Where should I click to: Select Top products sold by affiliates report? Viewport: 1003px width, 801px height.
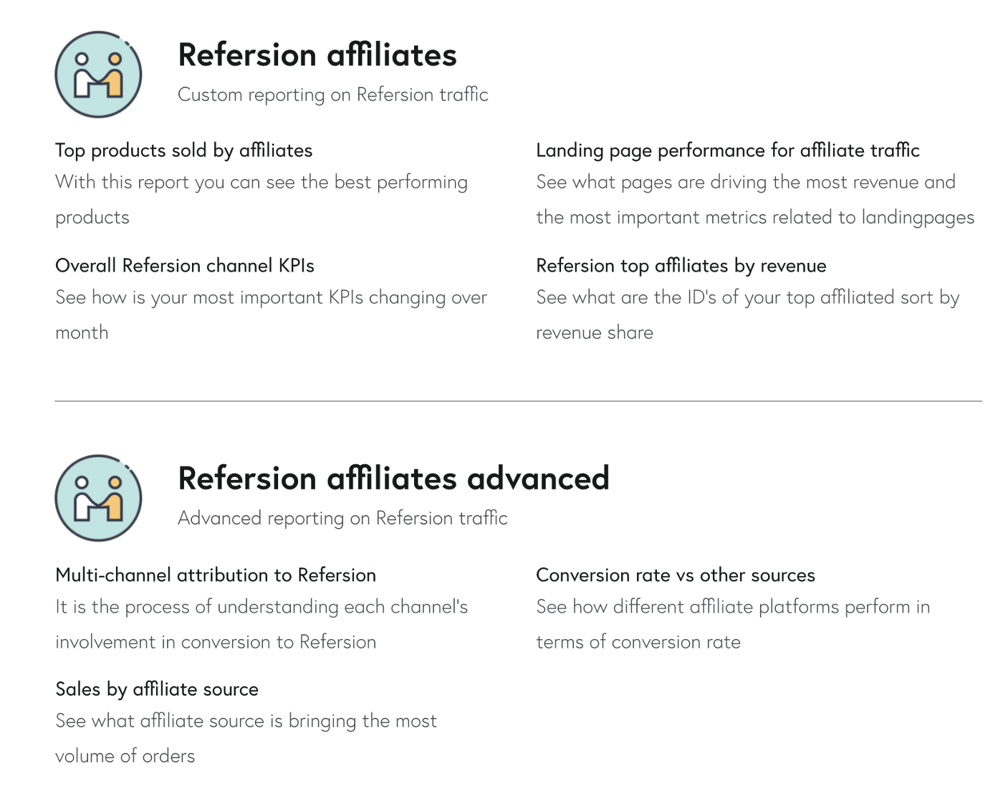[x=184, y=150]
